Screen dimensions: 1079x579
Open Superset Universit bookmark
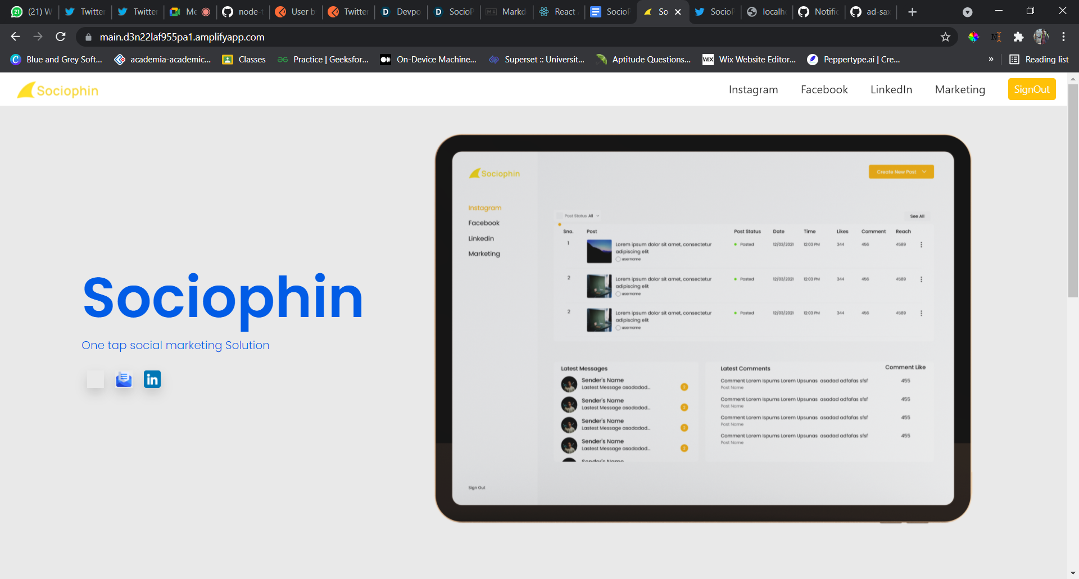click(536, 59)
